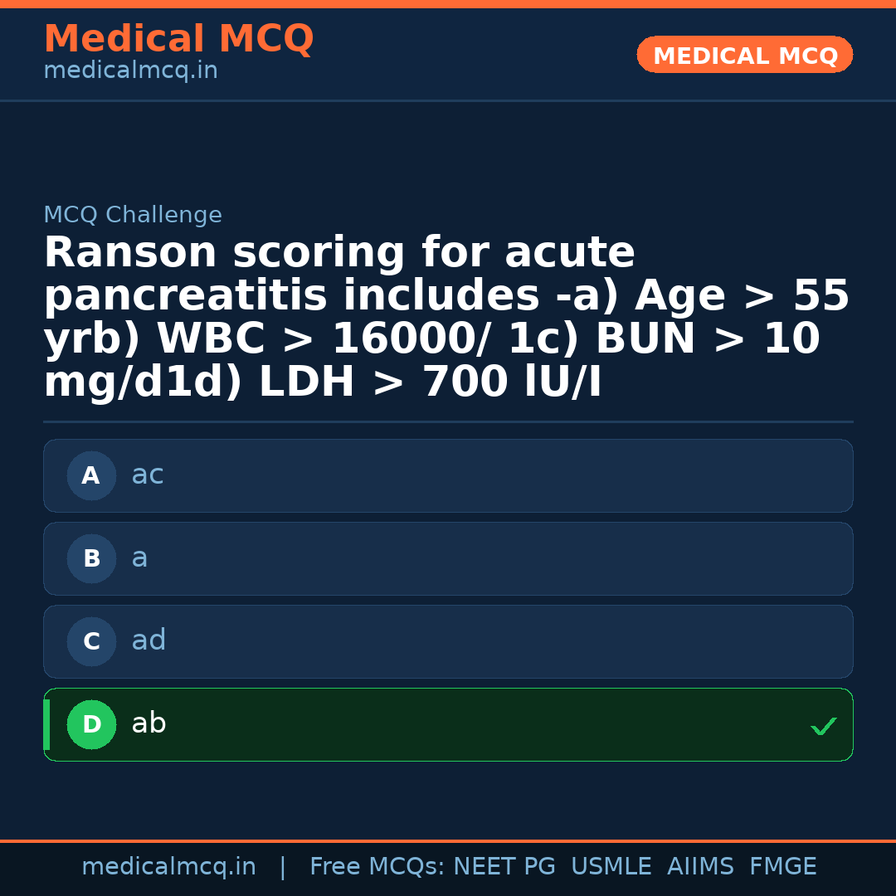This screenshot has width=896, height=896.
Task: Select the circular A option badge
Action: point(91,475)
